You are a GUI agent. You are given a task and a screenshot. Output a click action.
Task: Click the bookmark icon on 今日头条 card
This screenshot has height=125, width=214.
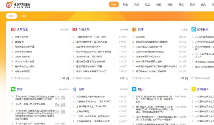click(x=127, y=78)
